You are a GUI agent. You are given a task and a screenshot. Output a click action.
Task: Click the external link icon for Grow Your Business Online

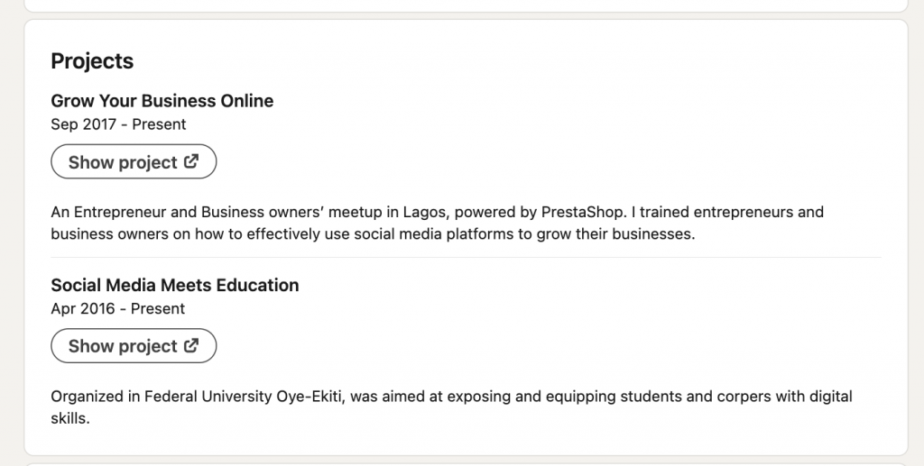[191, 162]
